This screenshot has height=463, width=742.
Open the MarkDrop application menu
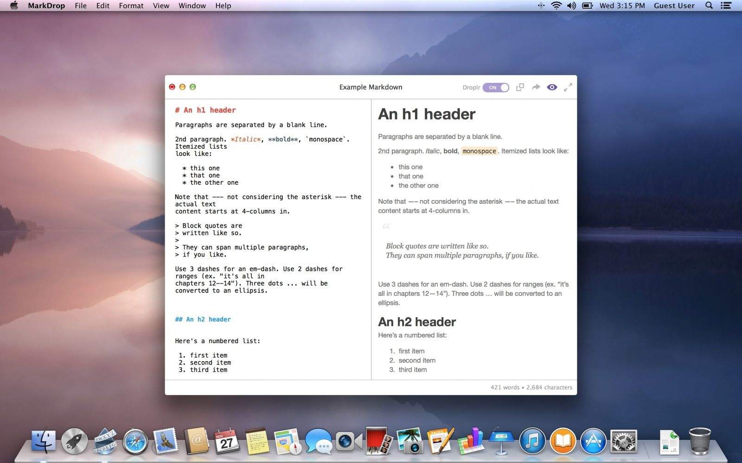click(x=46, y=6)
